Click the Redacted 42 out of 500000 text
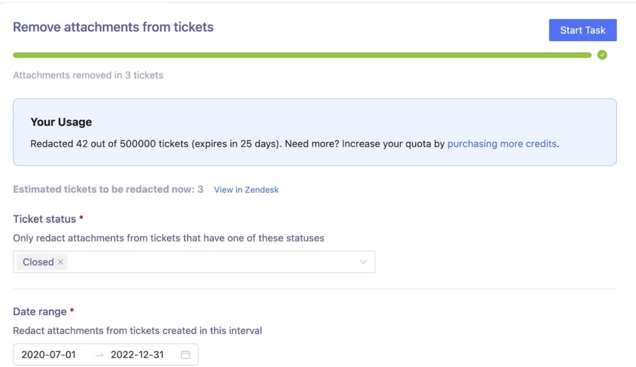The image size is (636, 367). click(x=109, y=144)
